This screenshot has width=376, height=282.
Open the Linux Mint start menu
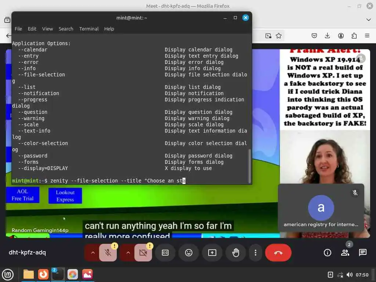(x=8, y=274)
